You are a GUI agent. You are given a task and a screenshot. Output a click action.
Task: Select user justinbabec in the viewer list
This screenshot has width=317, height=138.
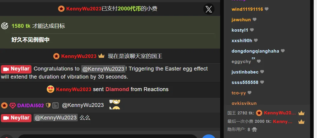(245, 72)
